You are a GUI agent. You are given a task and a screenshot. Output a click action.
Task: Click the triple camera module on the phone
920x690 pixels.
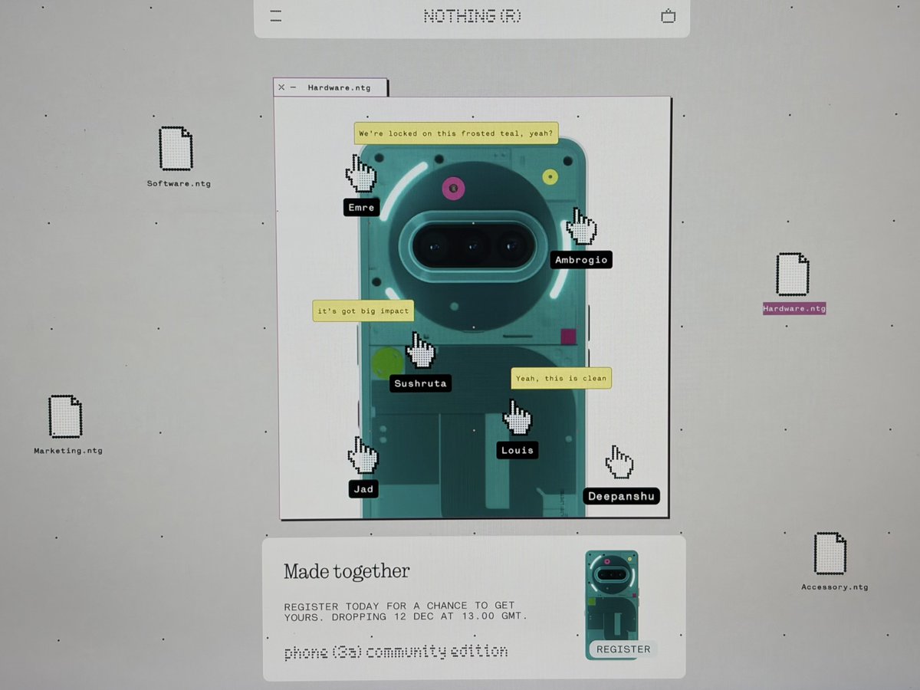pos(472,248)
